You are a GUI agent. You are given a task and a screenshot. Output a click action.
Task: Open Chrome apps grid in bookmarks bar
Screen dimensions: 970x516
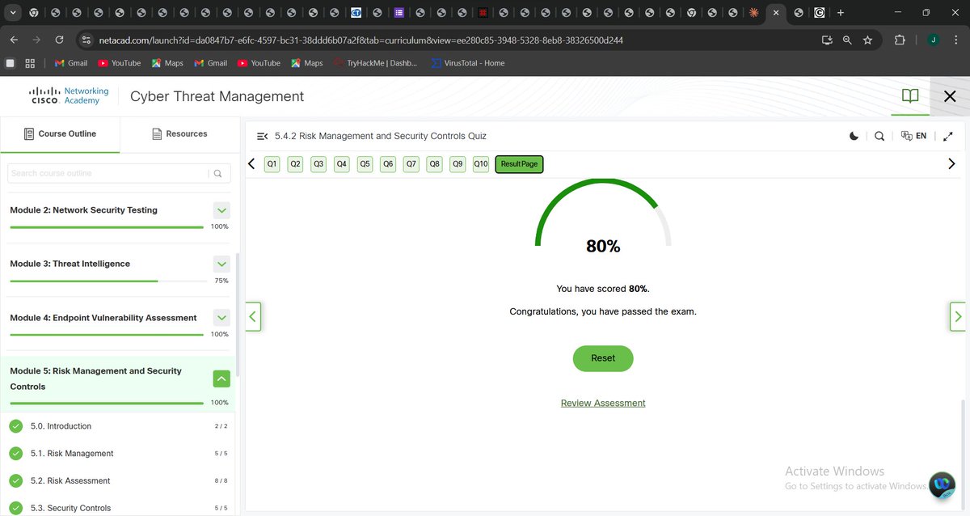coord(30,63)
